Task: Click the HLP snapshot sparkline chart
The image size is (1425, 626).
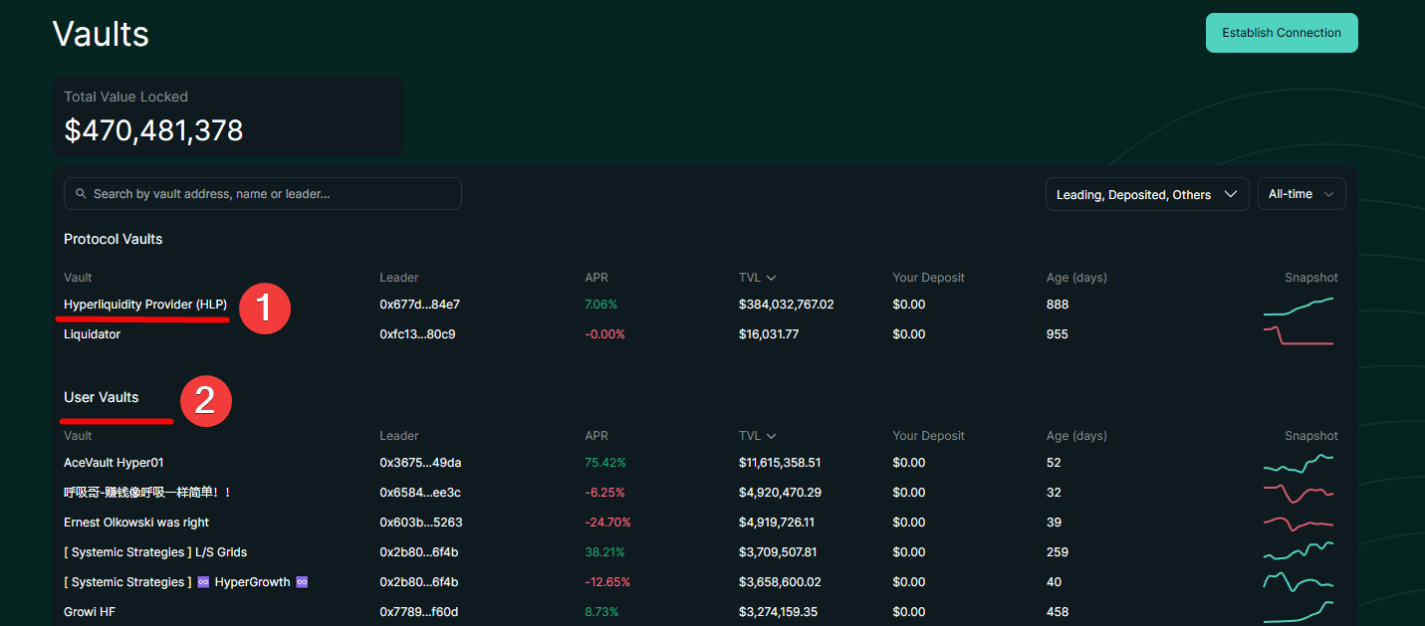Action: click(x=1298, y=306)
